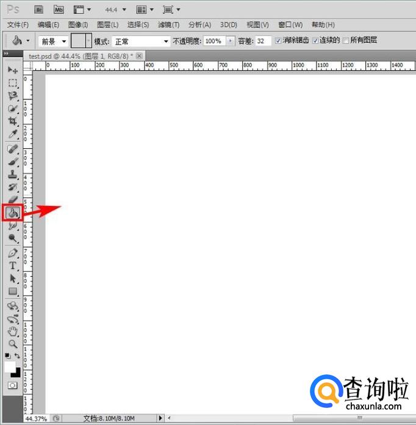Select the Move tool
The width and height of the screenshot is (416, 425).
coord(12,70)
